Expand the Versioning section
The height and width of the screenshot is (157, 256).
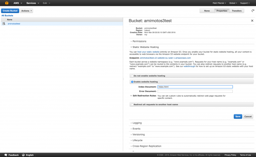click(138, 135)
